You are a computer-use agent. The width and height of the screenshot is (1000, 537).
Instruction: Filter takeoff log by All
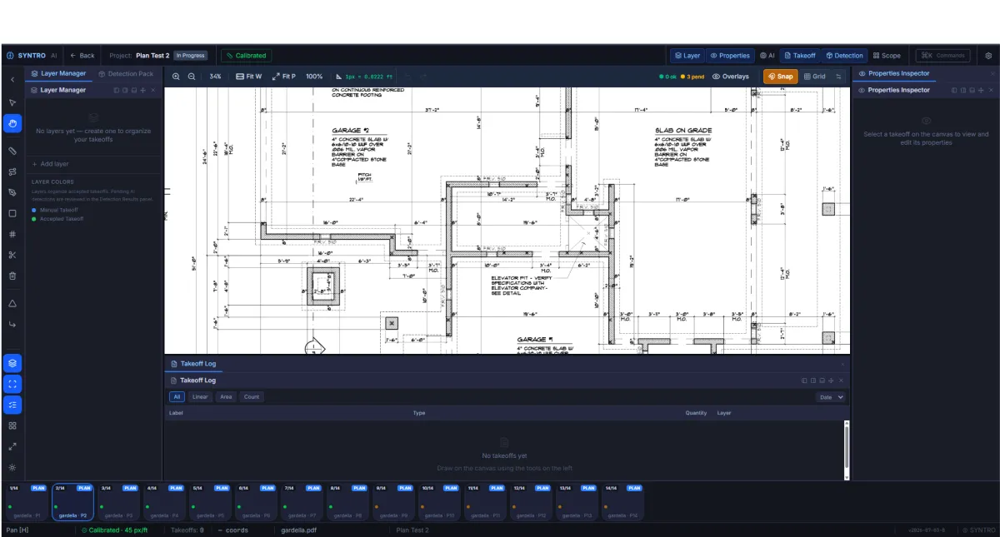[x=177, y=397]
